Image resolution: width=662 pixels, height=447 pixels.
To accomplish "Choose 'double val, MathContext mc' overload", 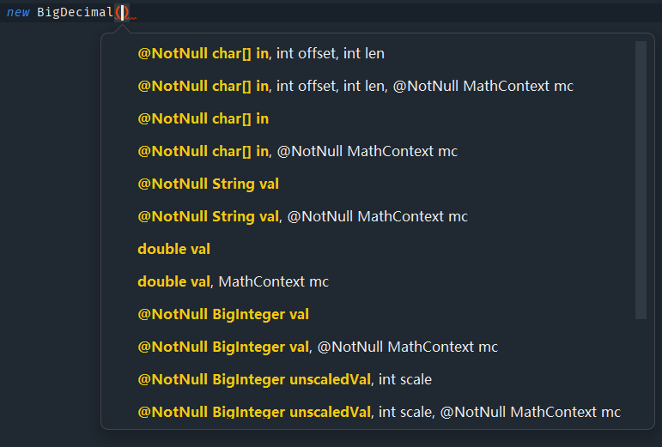I will click(233, 281).
